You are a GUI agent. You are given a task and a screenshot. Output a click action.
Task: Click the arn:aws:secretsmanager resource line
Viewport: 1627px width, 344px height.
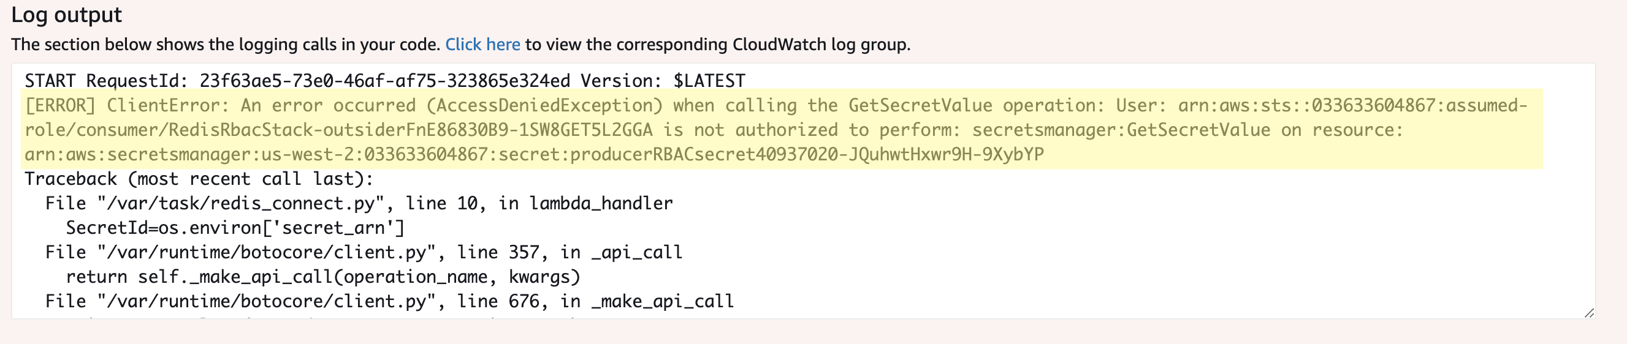pos(534,155)
